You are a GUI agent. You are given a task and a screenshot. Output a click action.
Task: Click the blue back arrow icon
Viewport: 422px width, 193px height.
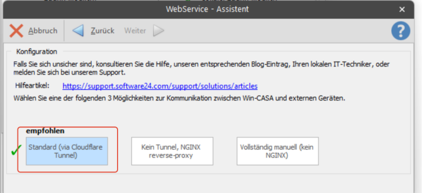click(x=78, y=31)
